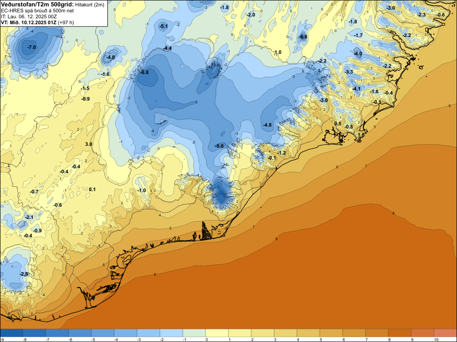Click the '-0.8' temperature value
Viewport: 457px width, 342px height.
tap(349, 127)
